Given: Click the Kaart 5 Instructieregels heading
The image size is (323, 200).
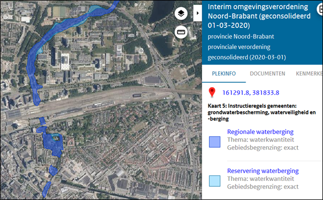Looking at the screenshot, I should pos(261,112).
